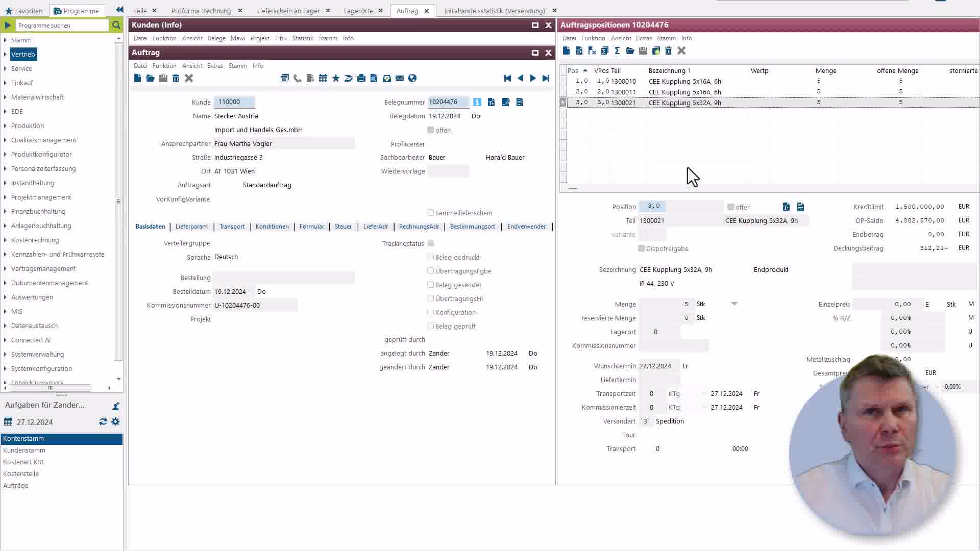Jump to the last order record

(546, 78)
